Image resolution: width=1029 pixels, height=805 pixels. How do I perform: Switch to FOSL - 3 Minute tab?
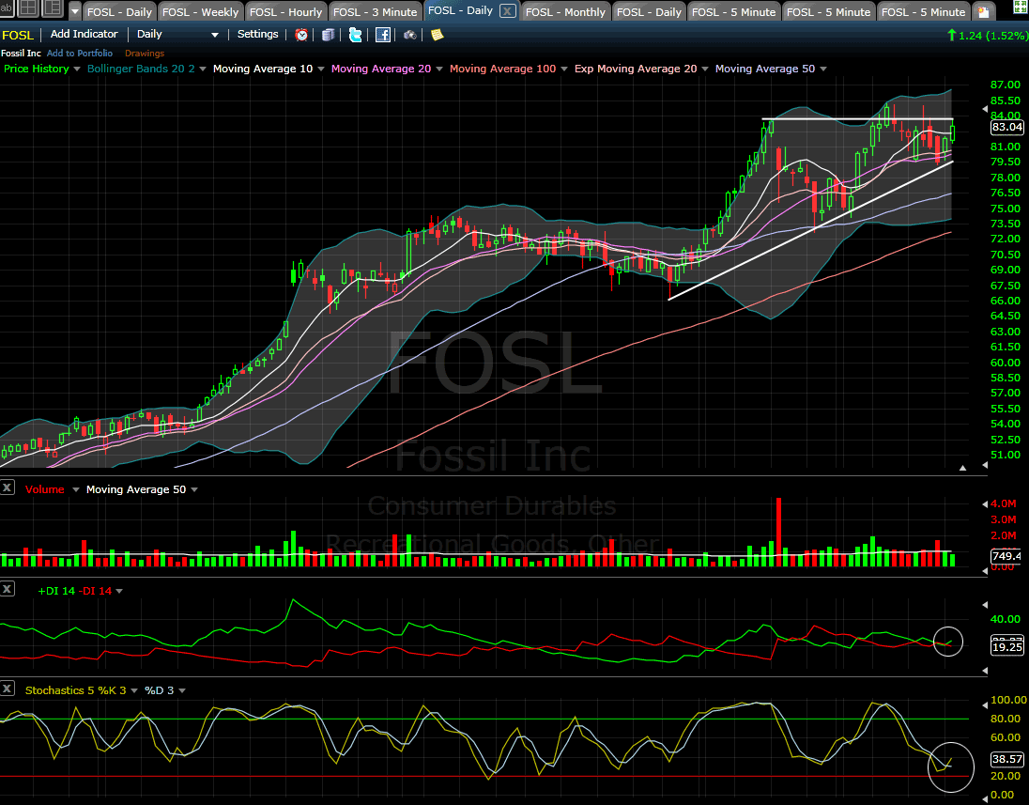tap(375, 12)
